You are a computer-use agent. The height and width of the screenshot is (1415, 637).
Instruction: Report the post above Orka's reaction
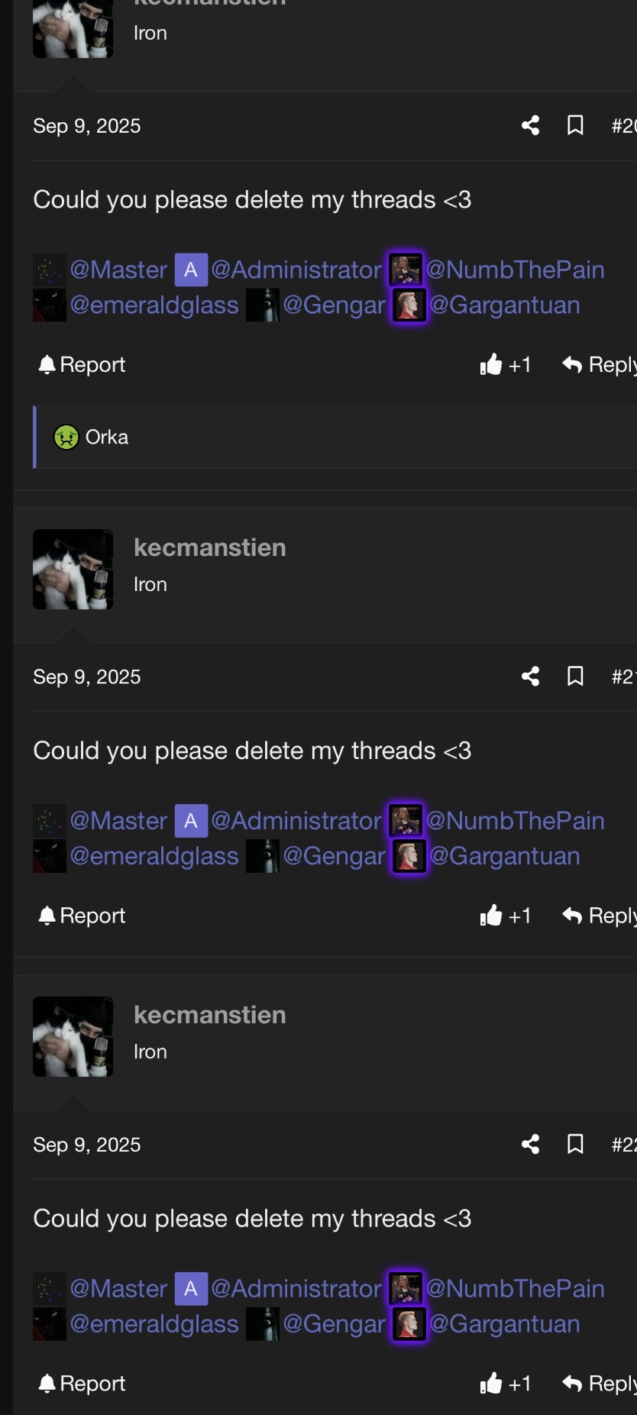[82, 365]
